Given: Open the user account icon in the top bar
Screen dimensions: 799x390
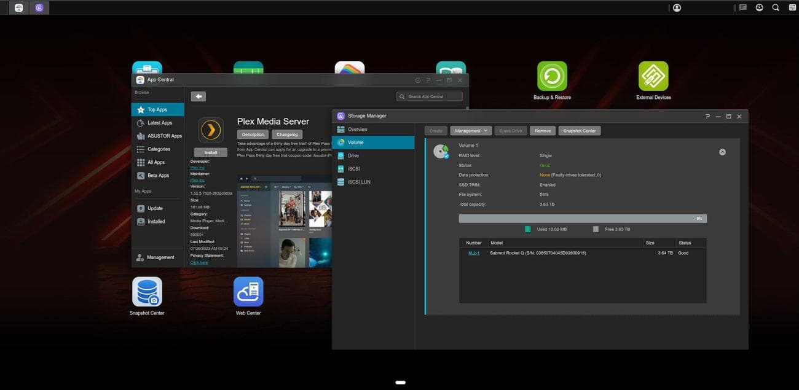Looking at the screenshot, I should click(x=677, y=7).
